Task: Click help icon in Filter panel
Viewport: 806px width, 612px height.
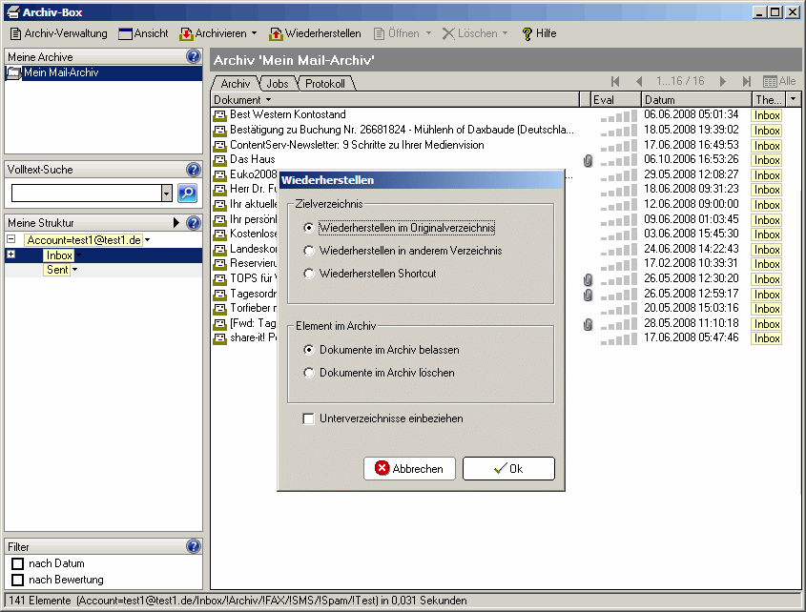Action: click(x=194, y=547)
